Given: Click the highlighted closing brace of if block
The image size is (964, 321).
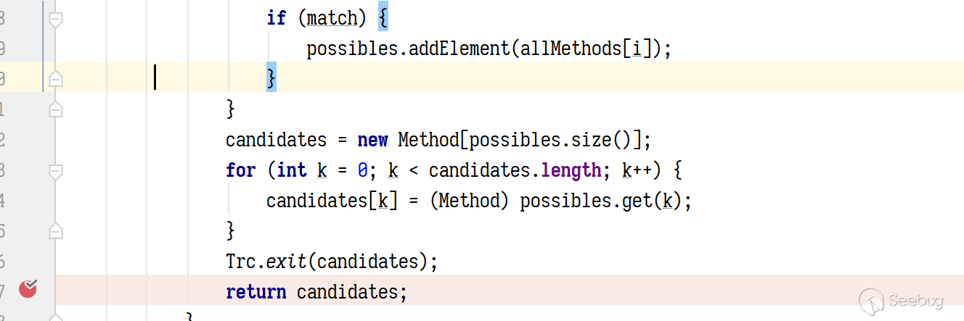Looking at the screenshot, I should [x=271, y=78].
